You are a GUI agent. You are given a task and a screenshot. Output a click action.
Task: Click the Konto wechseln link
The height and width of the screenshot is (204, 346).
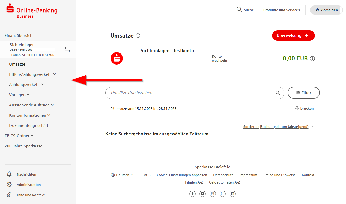point(219,59)
